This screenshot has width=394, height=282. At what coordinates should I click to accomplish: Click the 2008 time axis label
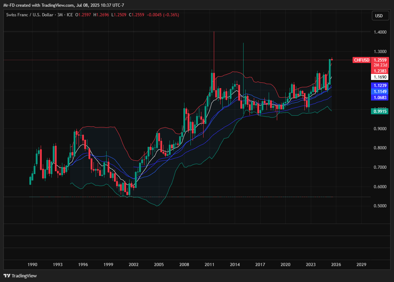184,264
